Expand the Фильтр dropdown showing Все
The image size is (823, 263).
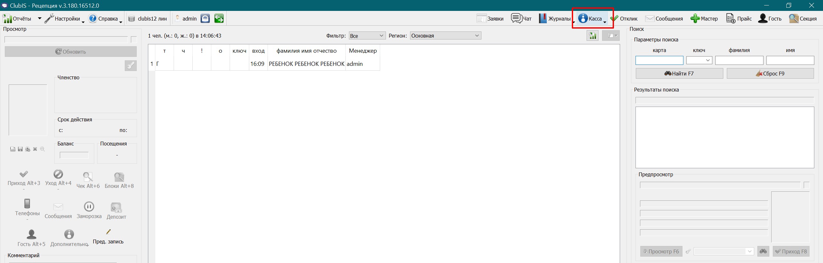(367, 36)
